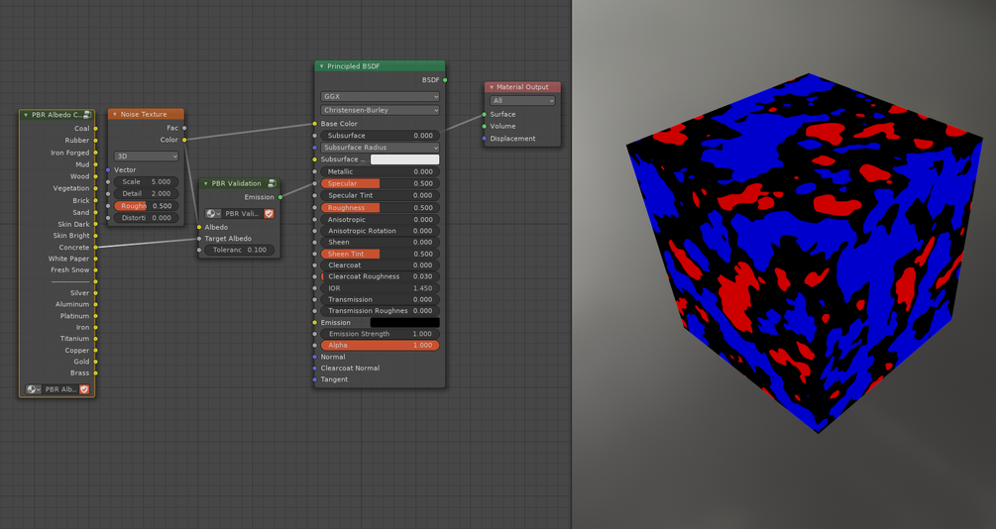Click the Noise Texture Detail field
Image resolution: width=996 pixels, height=529 pixels.
point(146,194)
